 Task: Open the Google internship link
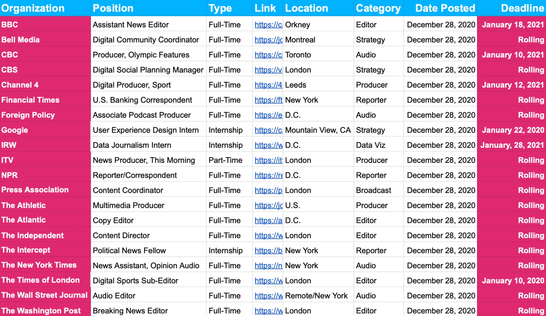pos(268,130)
